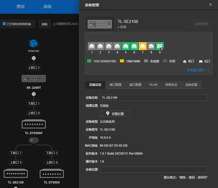The image size is (218, 188).
Task: Open the 费用 menu in top bar
Action: pyautogui.click(x=20, y=6)
